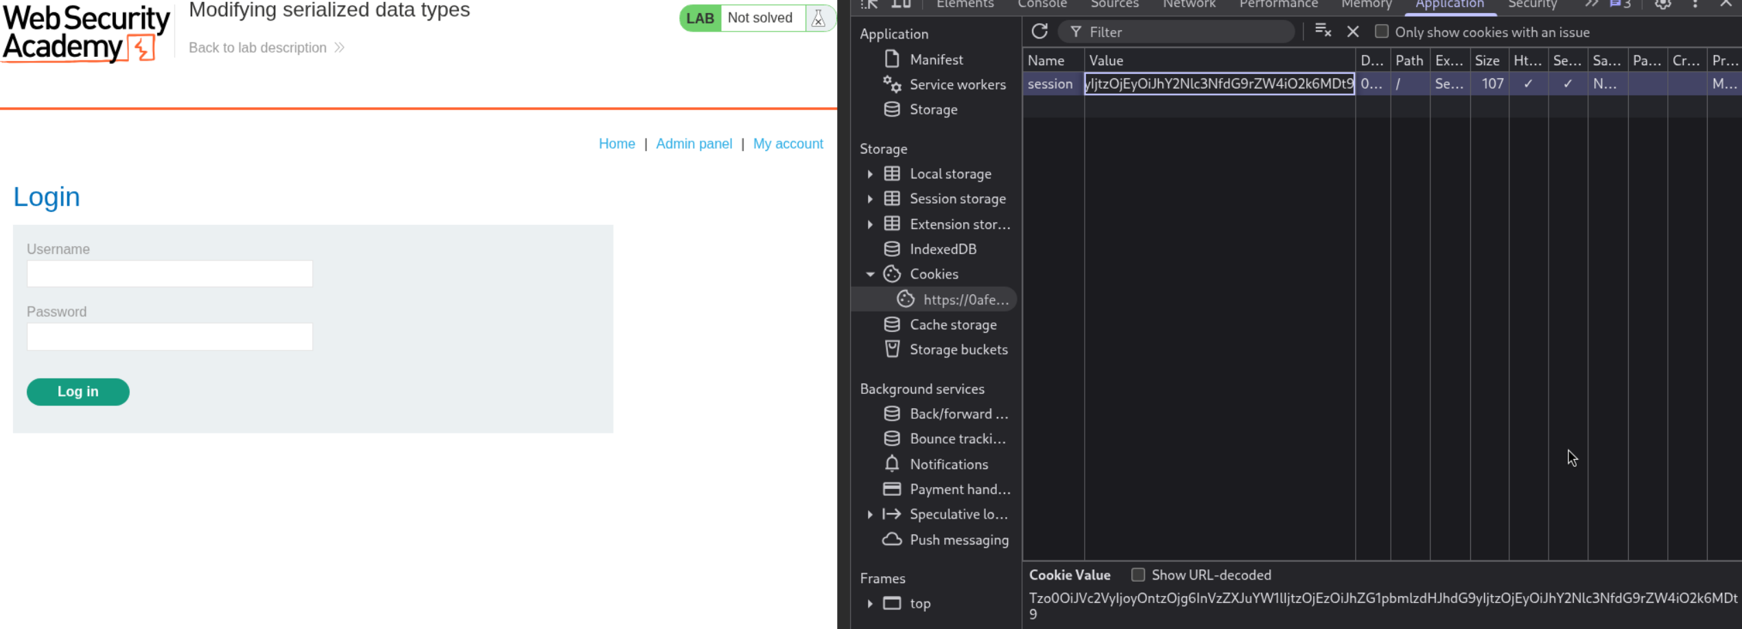This screenshot has height=629, width=1742.
Task: Toggle the Show URL-decoded checkbox
Action: (1138, 575)
